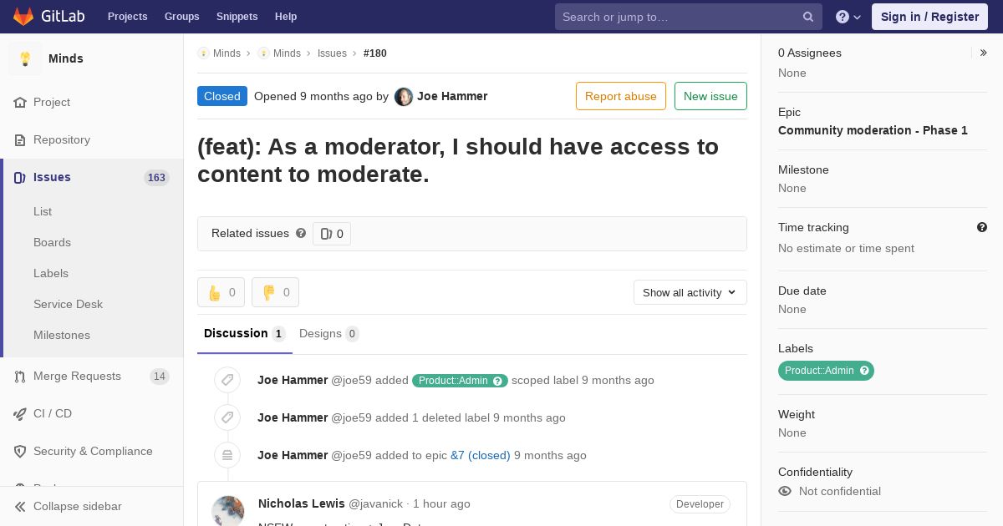
Task: Open the Help menu item
Action: pos(286,17)
